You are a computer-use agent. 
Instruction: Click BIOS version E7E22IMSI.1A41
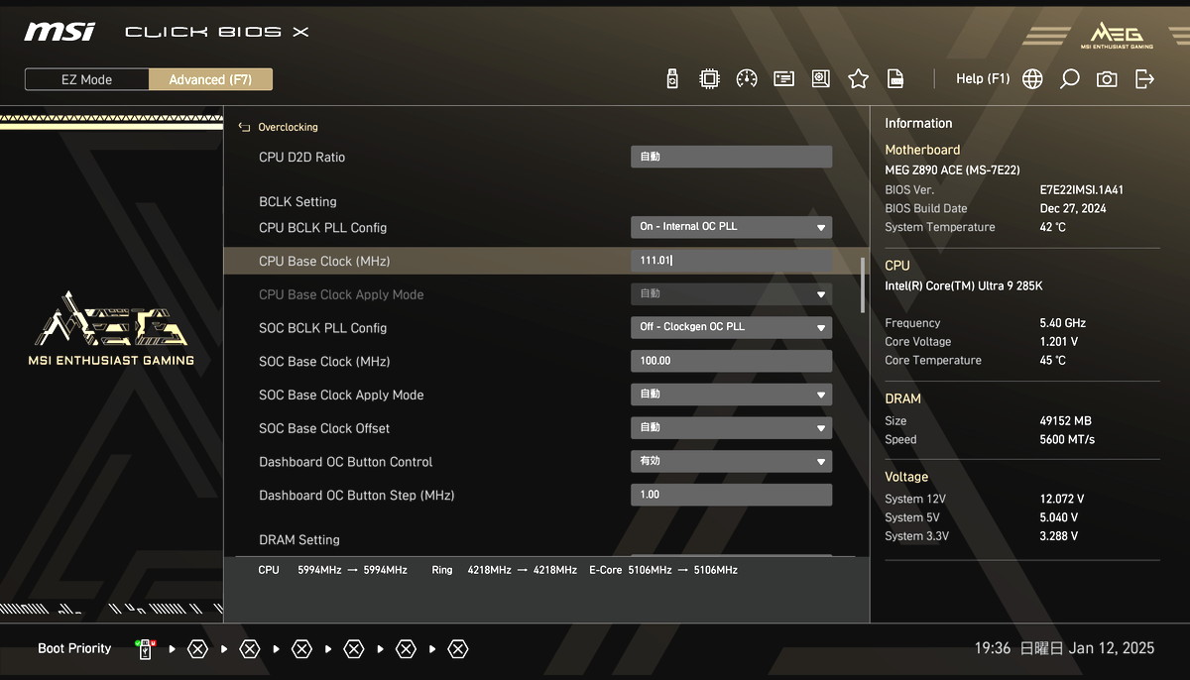tap(1082, 190)
